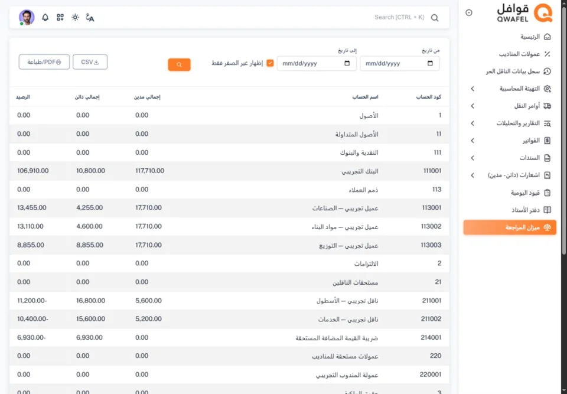Click account name عمولة المندوب التجريبي
This screenshot has width=567, height=394.
point(347,375)
